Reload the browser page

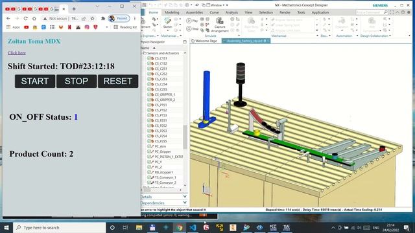25,19
